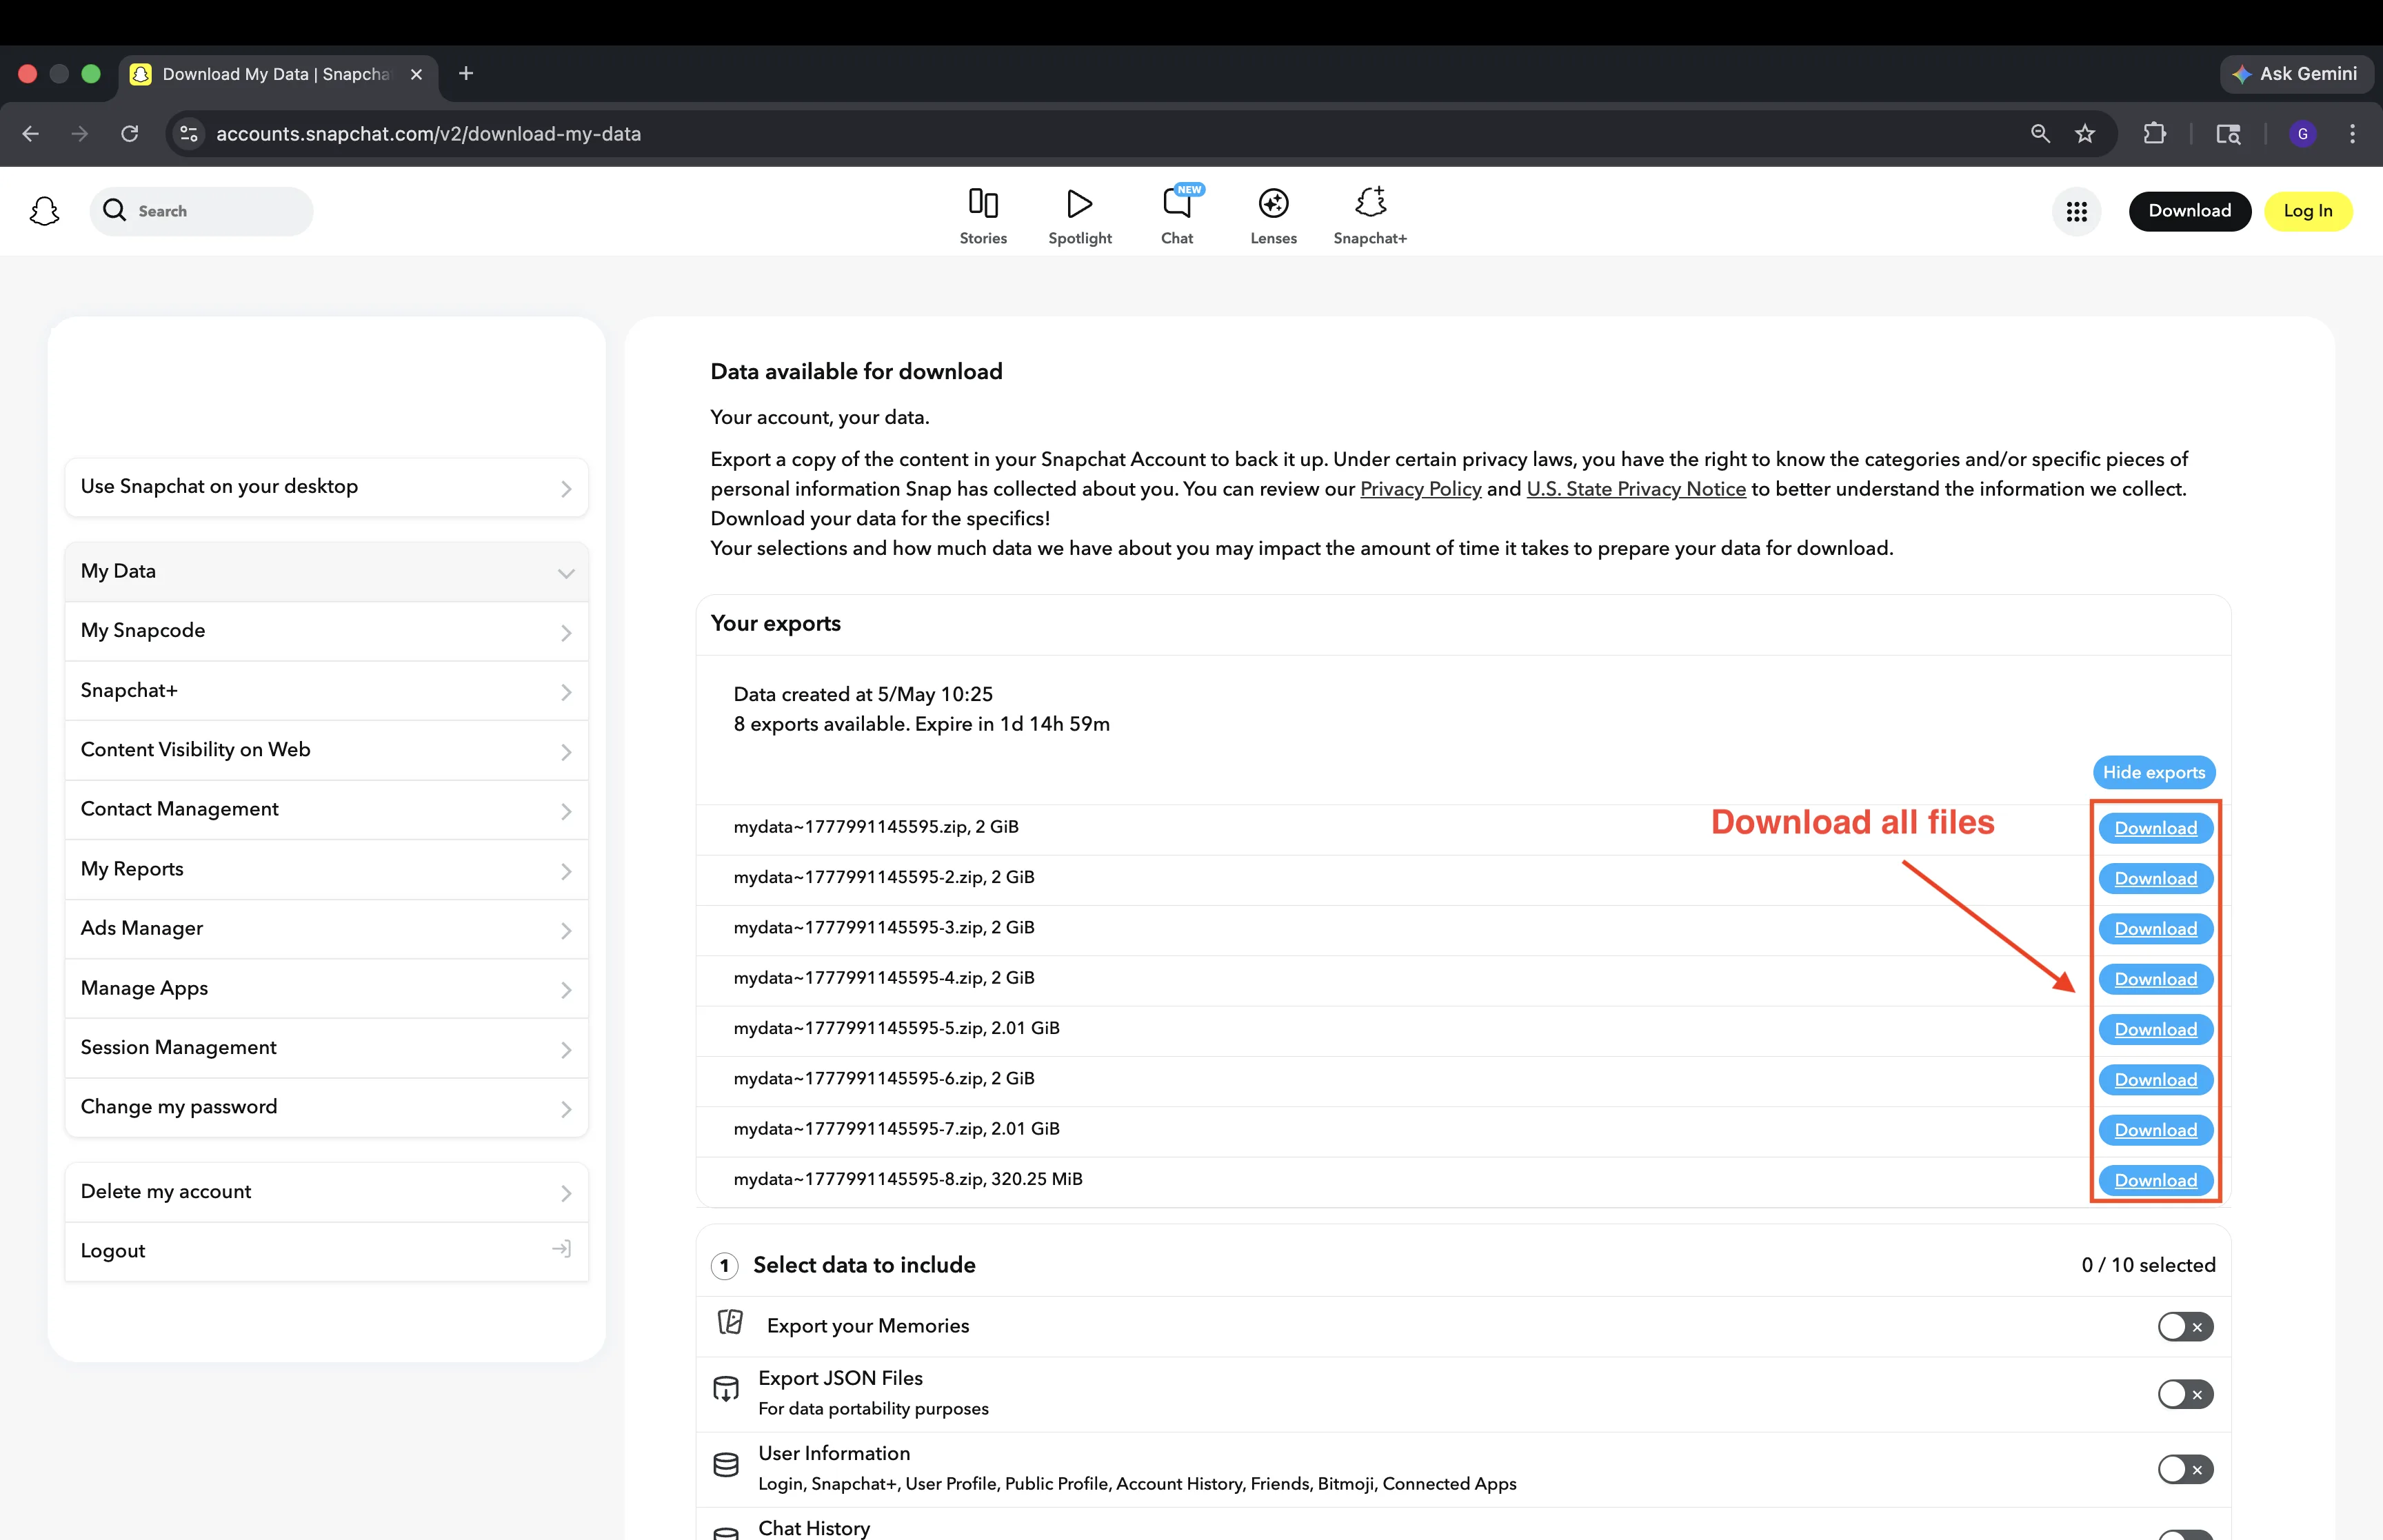
Task: Open Spotlight from the top navigation
Action: [x=1080, y=216]
